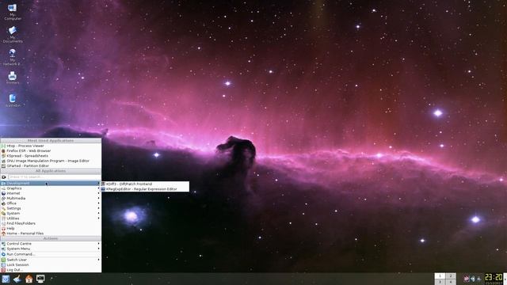The width and height of the screenshot is (507, 285).
Task: Open the Home folder panel icon
Action: coord(29,279)
